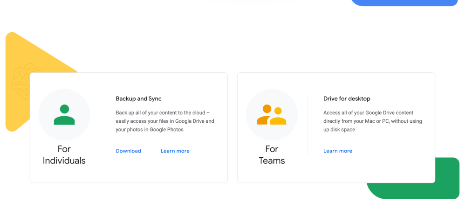
Task: Click the vertical divider in Individuals card
Action: (x=100, y=125)
